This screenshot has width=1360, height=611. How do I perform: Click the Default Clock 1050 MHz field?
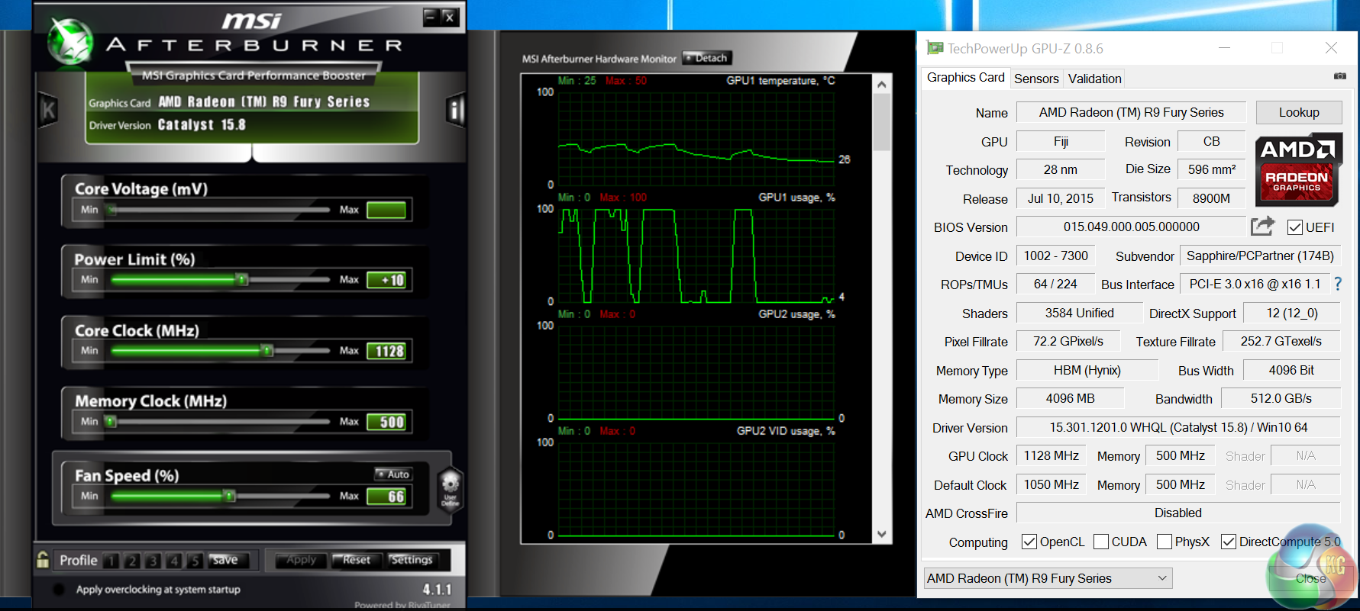pyautogui.click(x=1051, y=484)
